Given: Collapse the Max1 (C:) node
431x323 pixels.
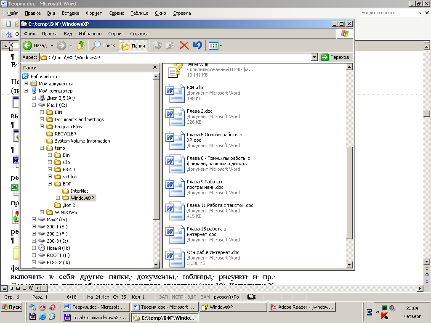Looking at the screenshot, I should point(34,105).
